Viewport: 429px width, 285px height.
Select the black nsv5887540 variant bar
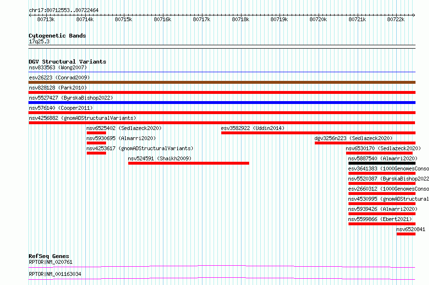click(382, 163)
